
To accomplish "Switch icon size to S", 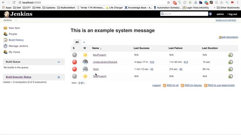I will (x=79, y=83).
